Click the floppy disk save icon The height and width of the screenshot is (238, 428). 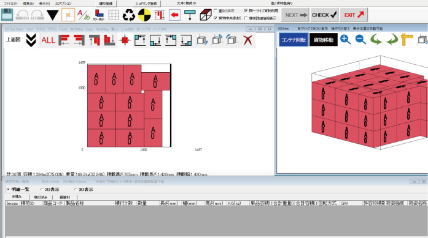click(7, 15)
